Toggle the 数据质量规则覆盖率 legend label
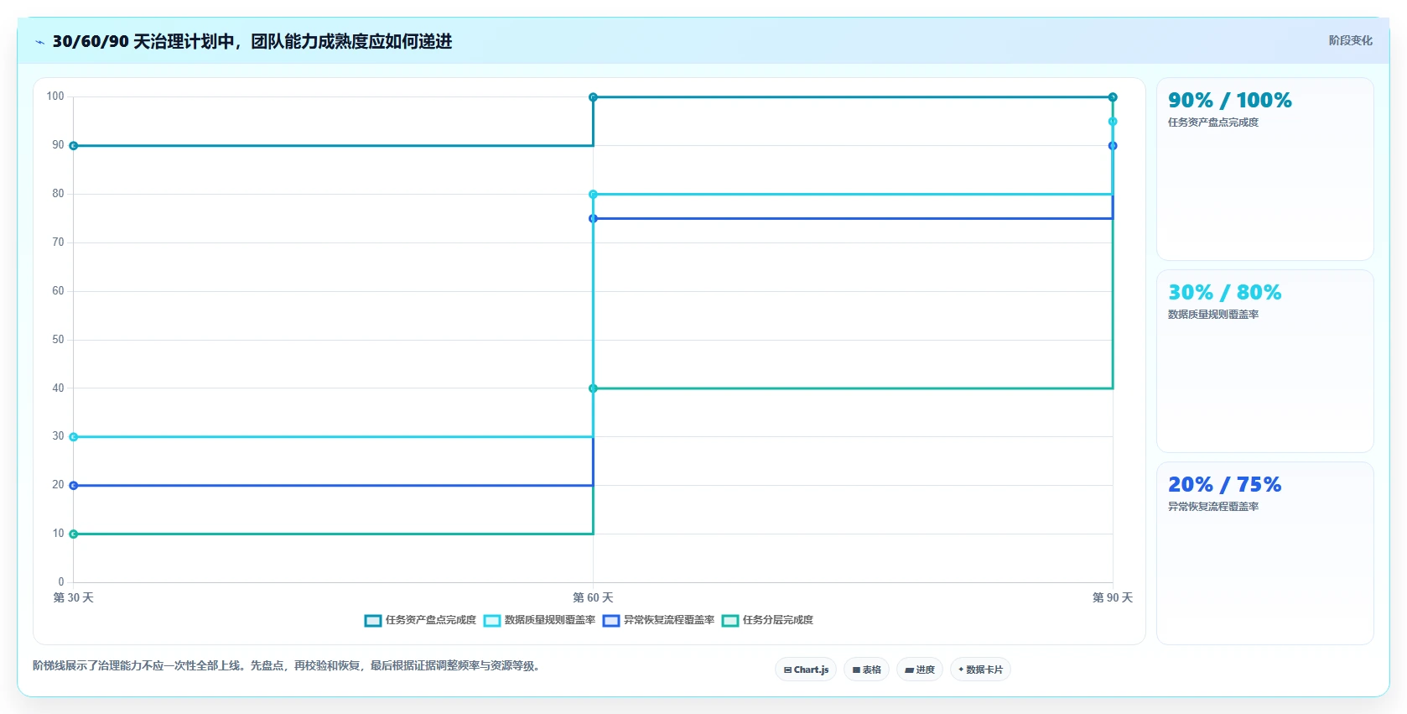Viewport: 1407px width, 714px height. click(550, 620)
